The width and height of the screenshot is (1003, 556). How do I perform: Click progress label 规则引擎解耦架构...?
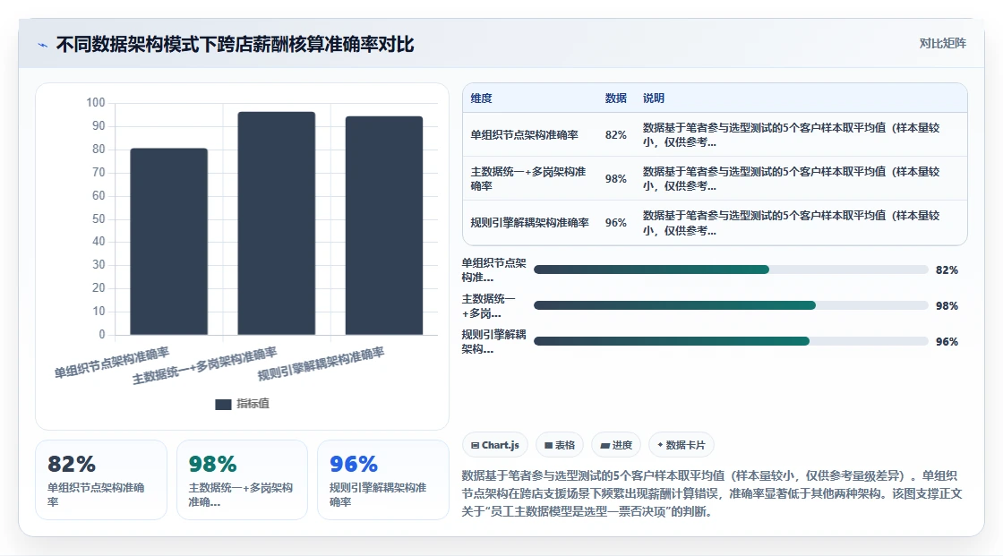pos(493,342)
